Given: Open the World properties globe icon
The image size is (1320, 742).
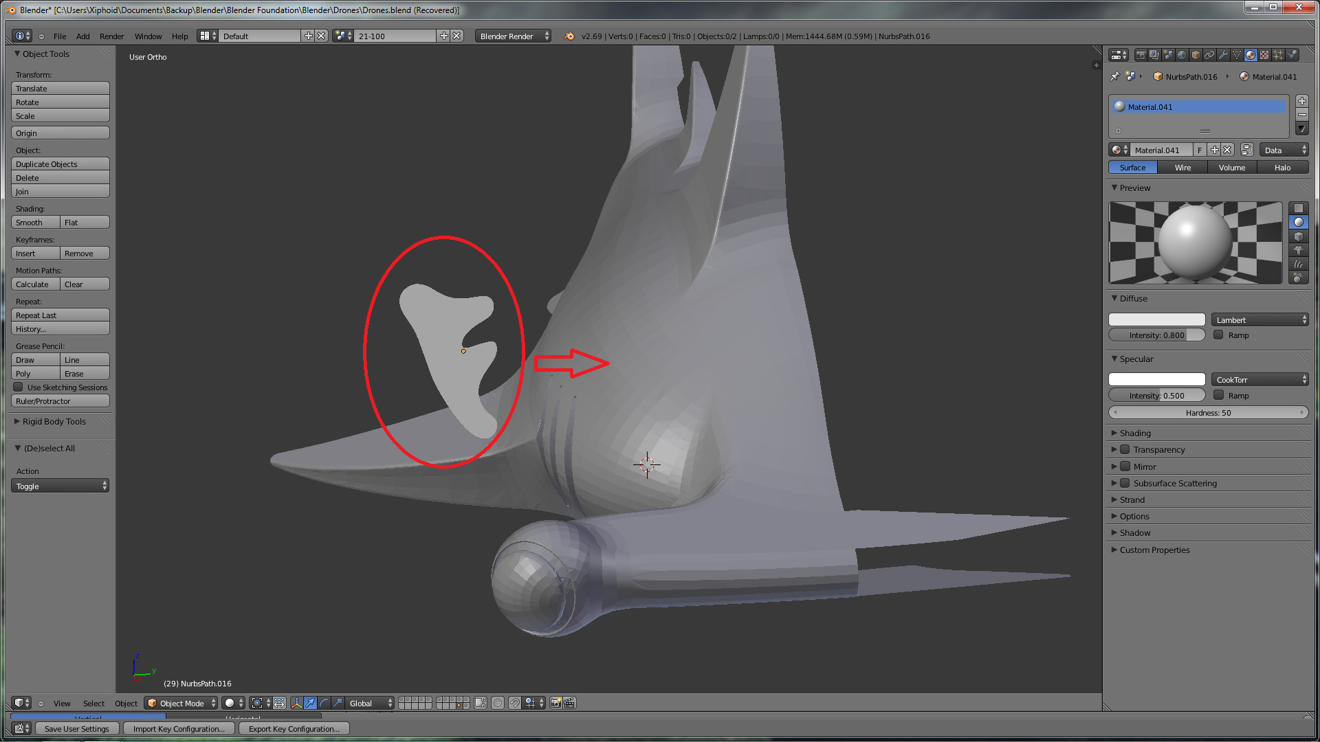Looking at the screenshot, I should tap(1182, 55).
